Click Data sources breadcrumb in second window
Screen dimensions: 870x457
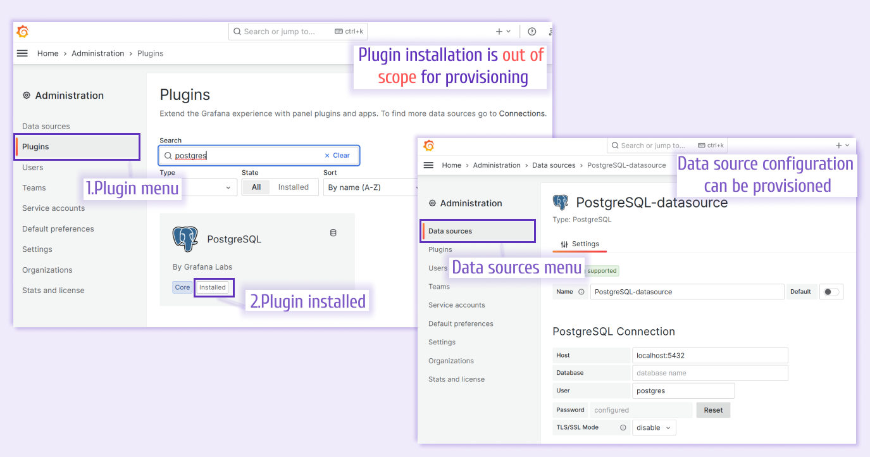(x=554, y=165)
